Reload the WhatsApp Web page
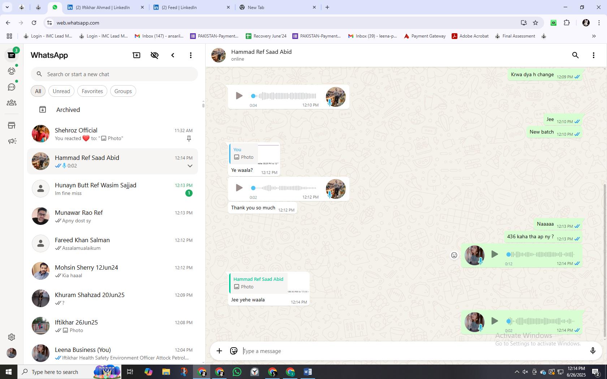Screen dimensions: 607x379 tap(34, 23)
